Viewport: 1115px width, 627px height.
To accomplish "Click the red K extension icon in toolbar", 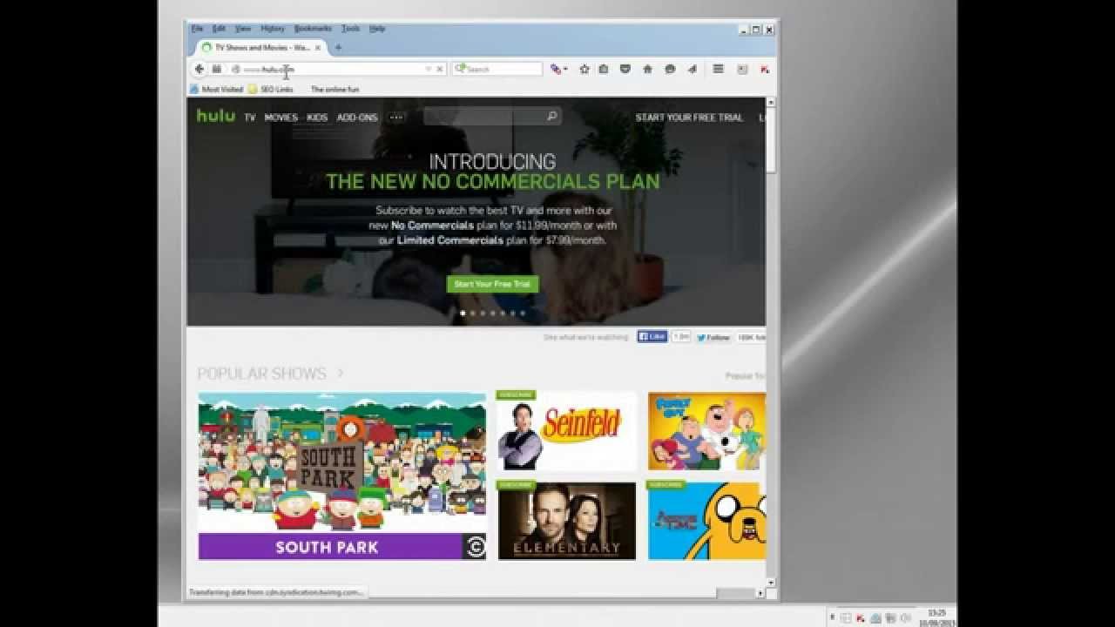I will tap(765, 69).
